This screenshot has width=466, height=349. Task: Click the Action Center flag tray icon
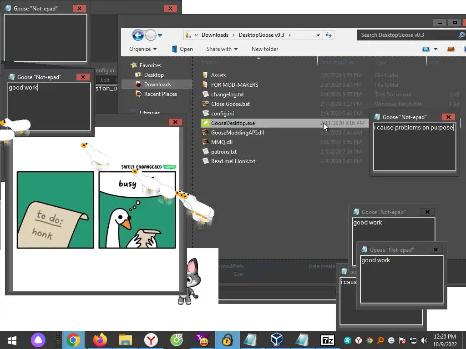[402, 340]
